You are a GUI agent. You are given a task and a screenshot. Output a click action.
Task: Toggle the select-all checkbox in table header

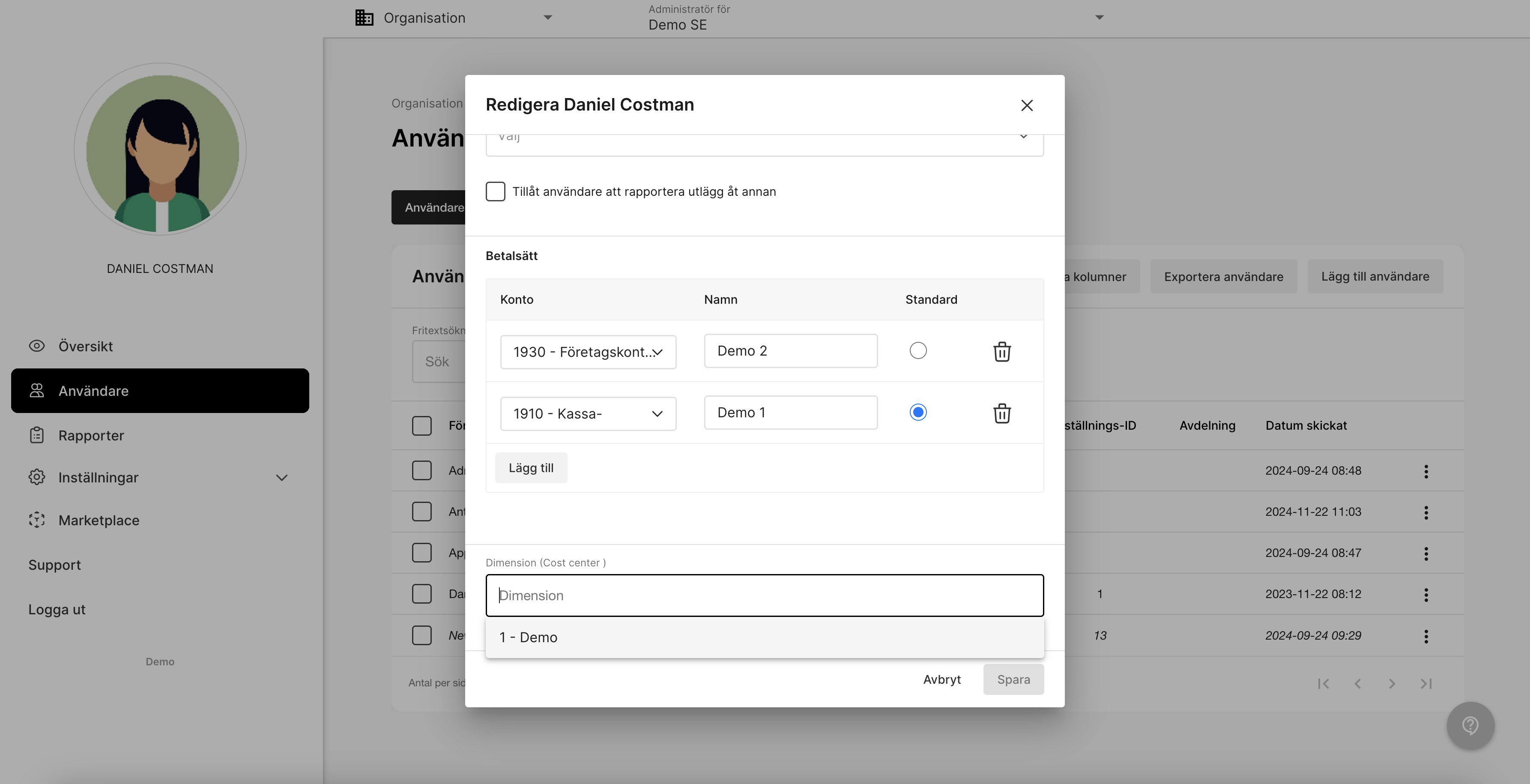point(422,425)
